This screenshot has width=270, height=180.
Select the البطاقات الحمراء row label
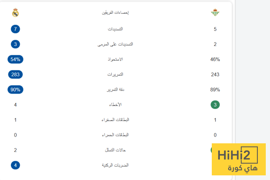(115, 135)
